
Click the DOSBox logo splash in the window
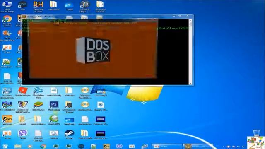pos(93,50)
